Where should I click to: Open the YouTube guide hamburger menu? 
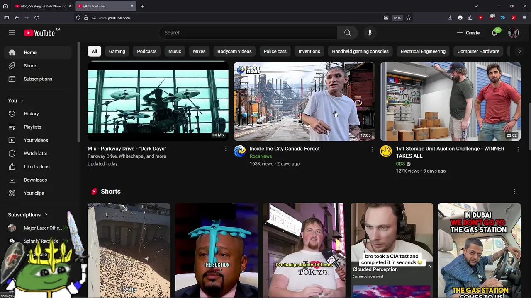click(12, 33)
